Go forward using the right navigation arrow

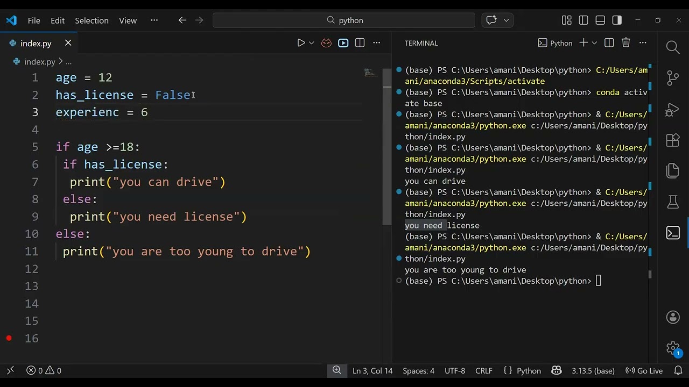pyautogui.click(x=199, y=20)
